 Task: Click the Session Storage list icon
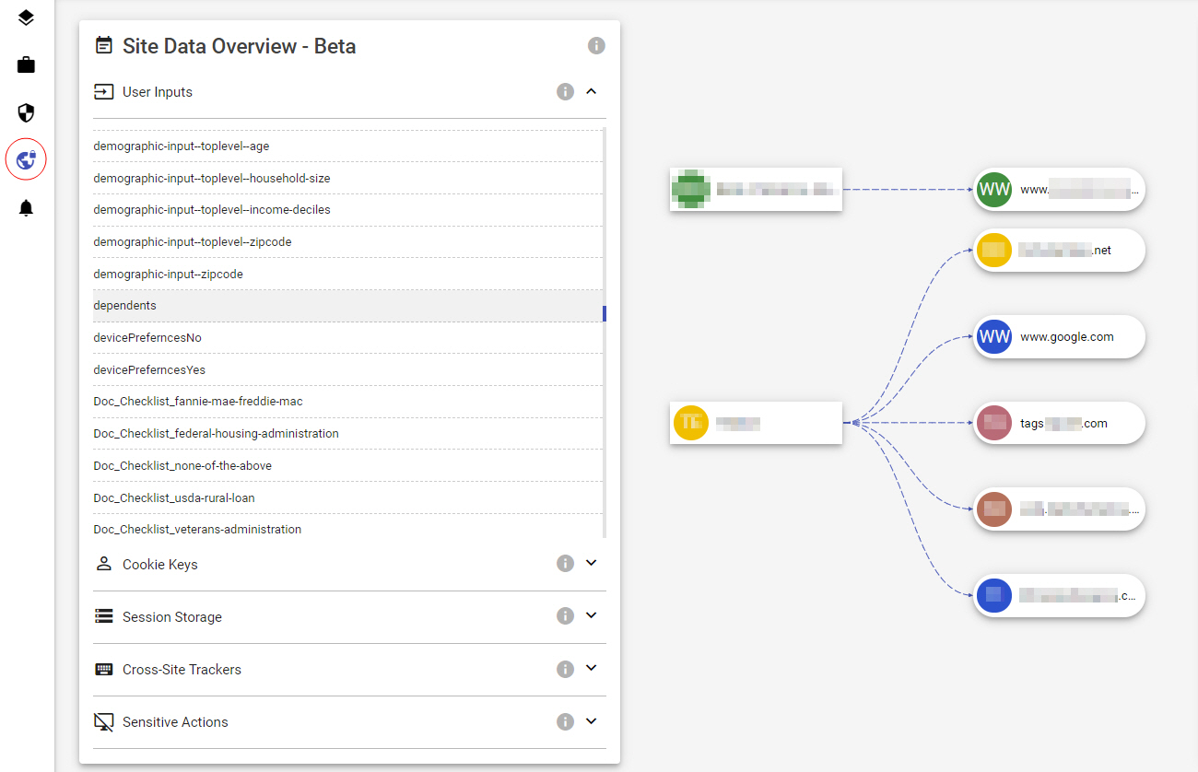(x=104, y=616)
